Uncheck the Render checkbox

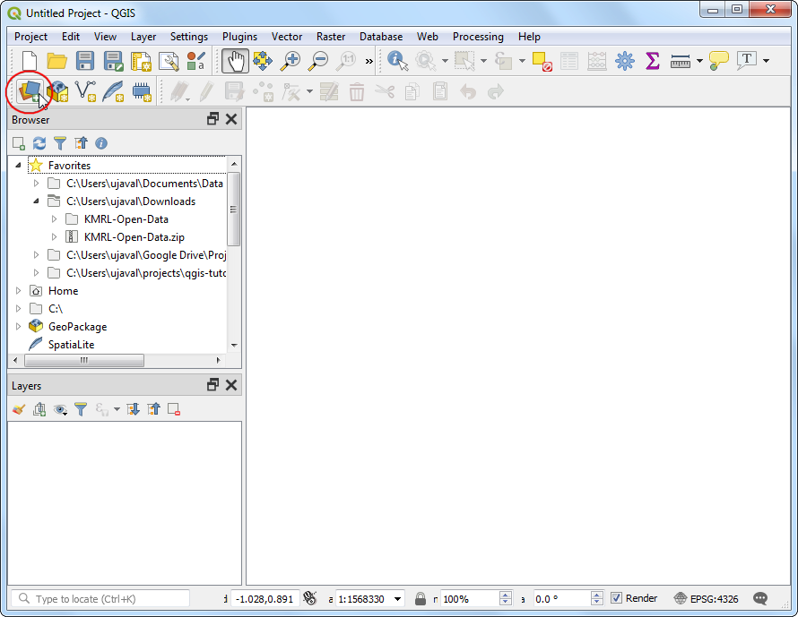(617, 598)
